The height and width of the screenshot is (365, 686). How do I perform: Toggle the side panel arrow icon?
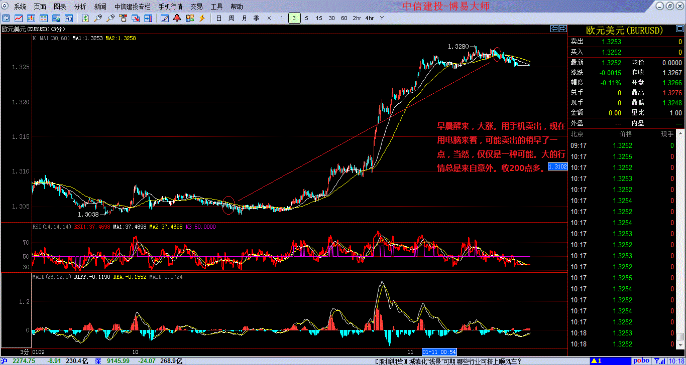click(148, 18)
